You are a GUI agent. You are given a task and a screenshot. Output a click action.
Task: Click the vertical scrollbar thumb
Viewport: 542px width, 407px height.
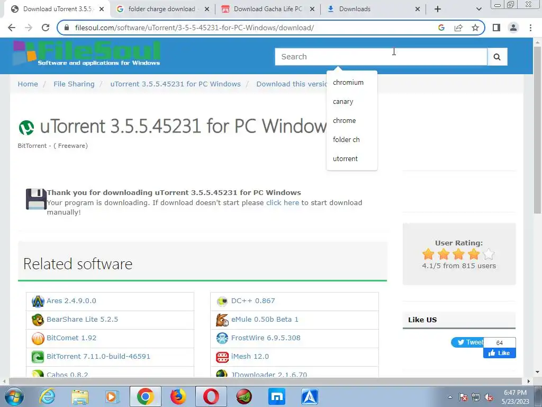pos(538,130)
